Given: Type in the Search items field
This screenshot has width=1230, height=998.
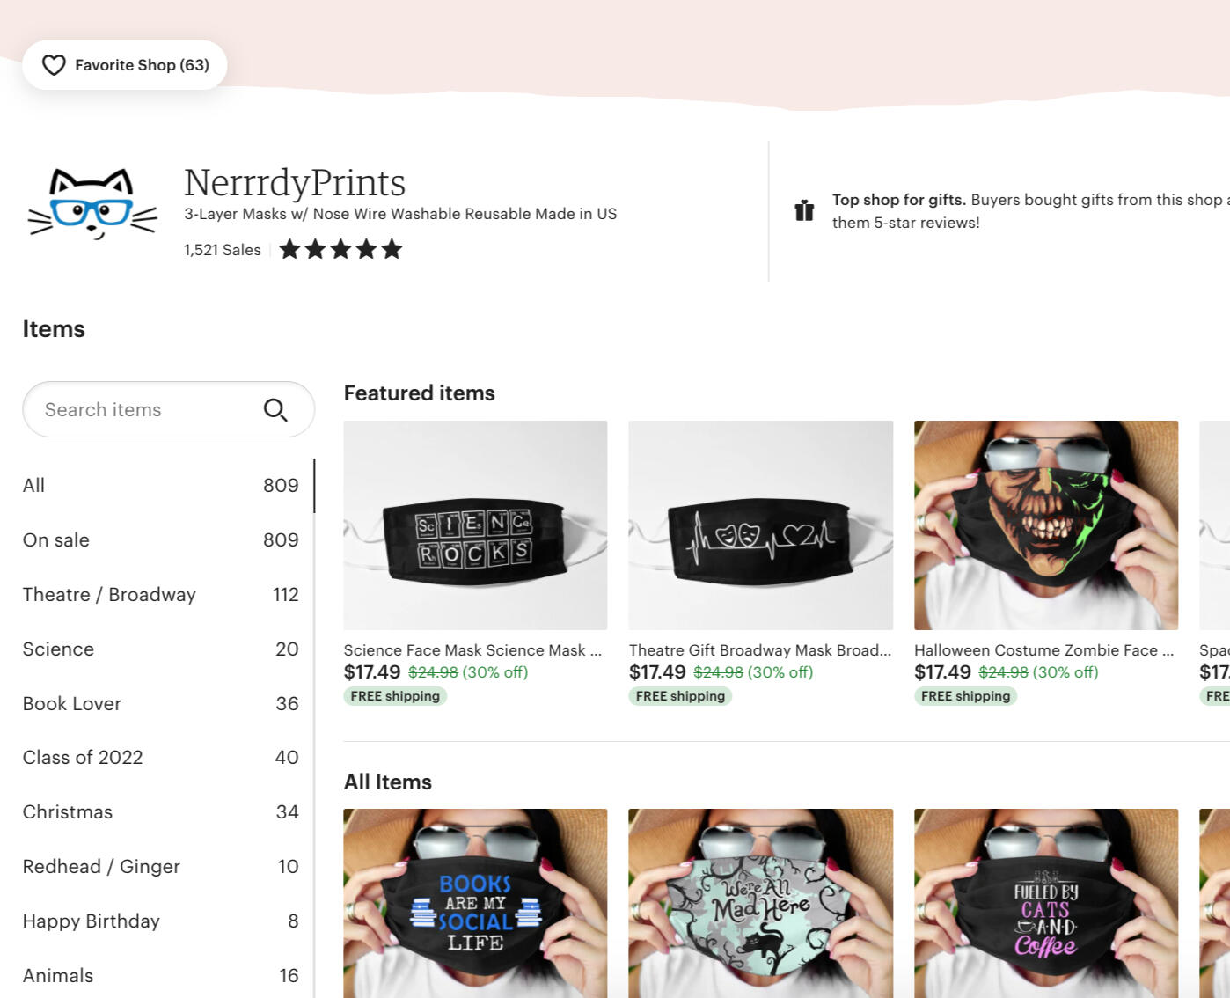Looking at the screenshot, I should (x=145, y=410).
